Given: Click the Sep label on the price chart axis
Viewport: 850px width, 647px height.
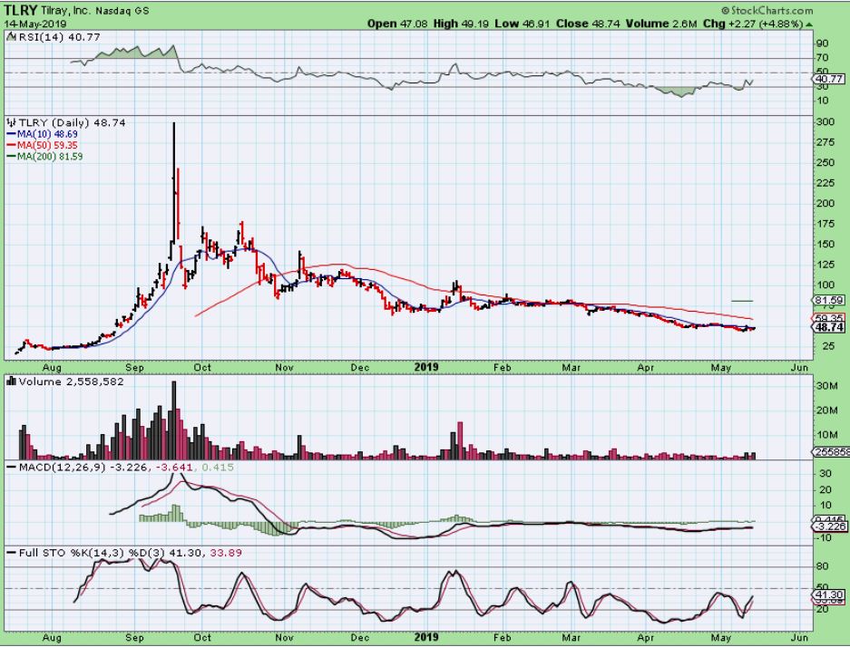Looking at the screenshot, I should tap(134, 367).
